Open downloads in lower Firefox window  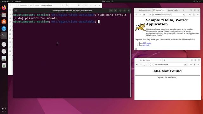[x=194, y=65]
